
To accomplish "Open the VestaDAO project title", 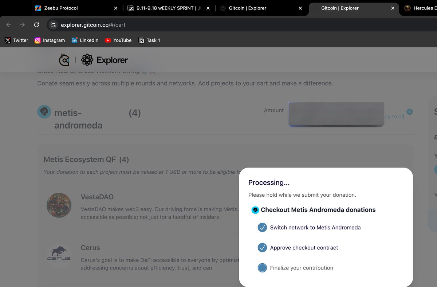I will 97,197.
